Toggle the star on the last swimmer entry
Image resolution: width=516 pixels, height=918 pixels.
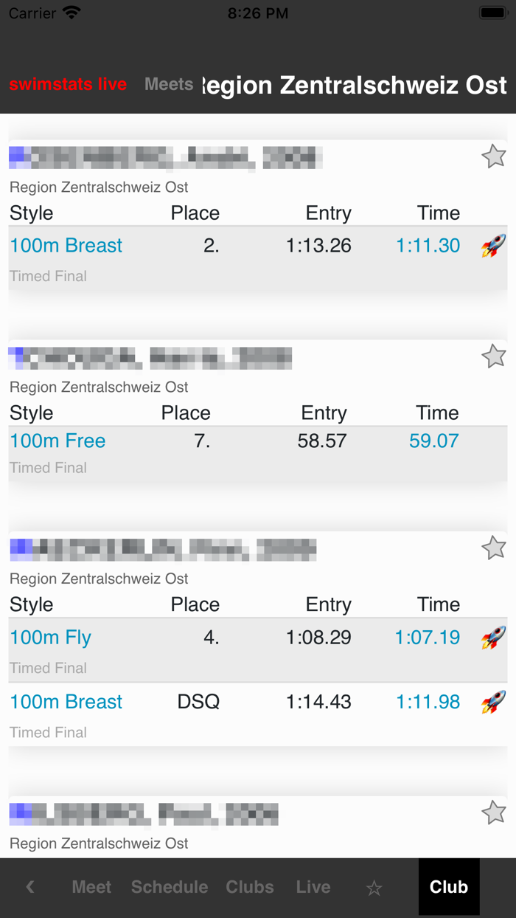(494, 812)
